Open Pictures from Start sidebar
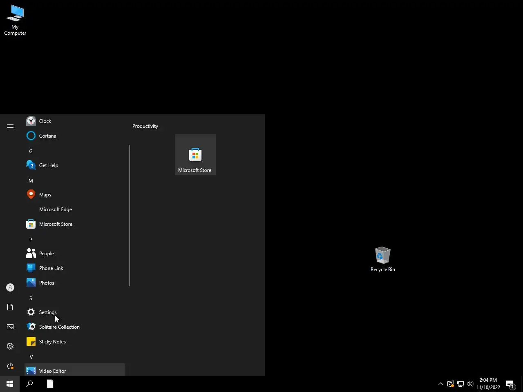523x392 pixels. pyautogui.click(x=10, y=327)
